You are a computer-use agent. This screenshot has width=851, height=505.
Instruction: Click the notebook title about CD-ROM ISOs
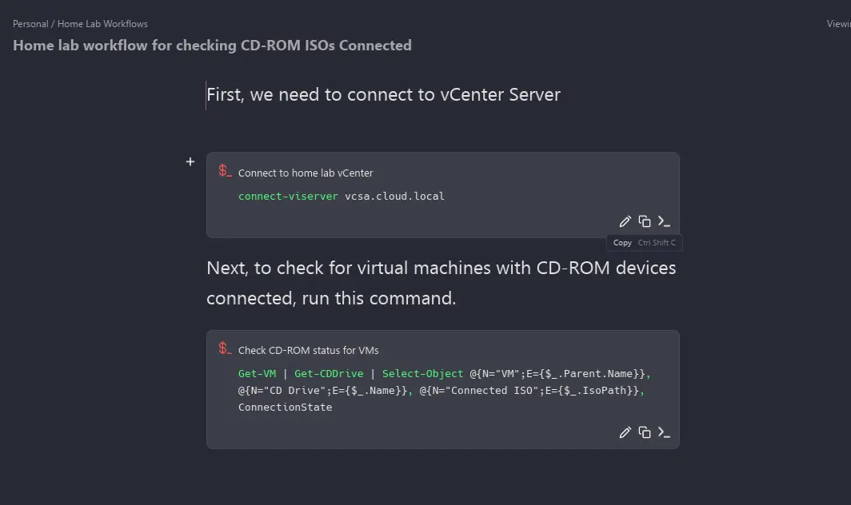point(212,46)
